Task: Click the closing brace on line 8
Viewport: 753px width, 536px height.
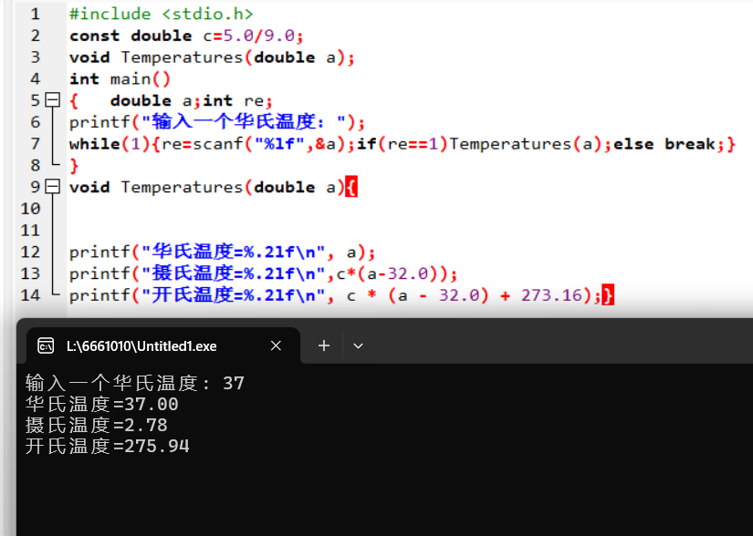Action: [x=74, y=165]
